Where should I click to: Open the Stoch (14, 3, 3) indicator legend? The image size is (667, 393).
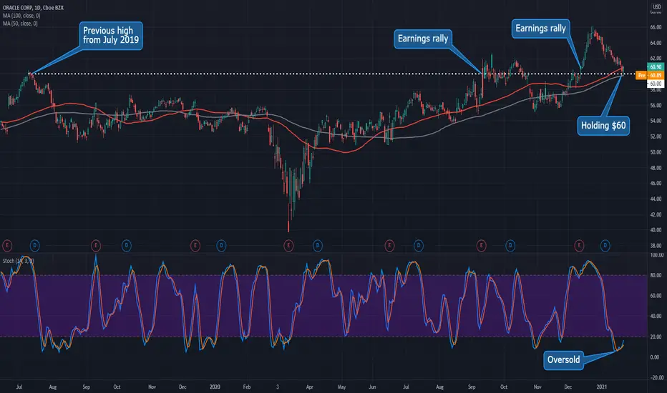coord(19,260)
